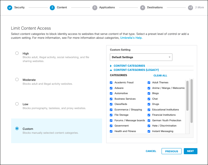Select the Moderate radio button
208x165 pixels.
tap(17, 79)
